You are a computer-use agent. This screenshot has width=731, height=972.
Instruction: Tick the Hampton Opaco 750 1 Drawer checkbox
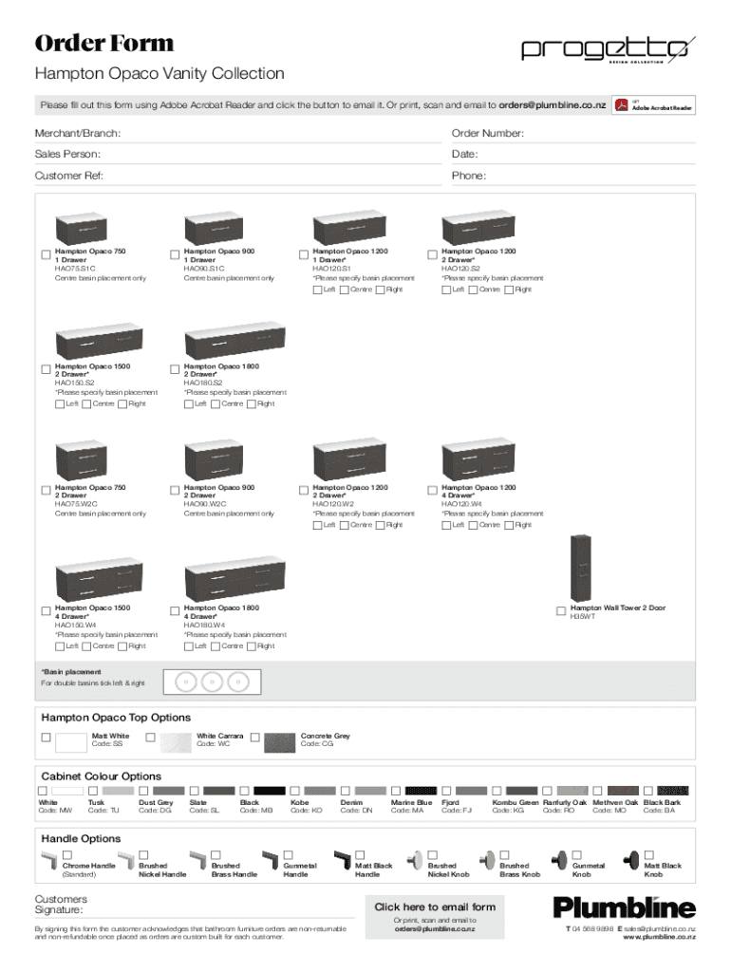[46, 255]
